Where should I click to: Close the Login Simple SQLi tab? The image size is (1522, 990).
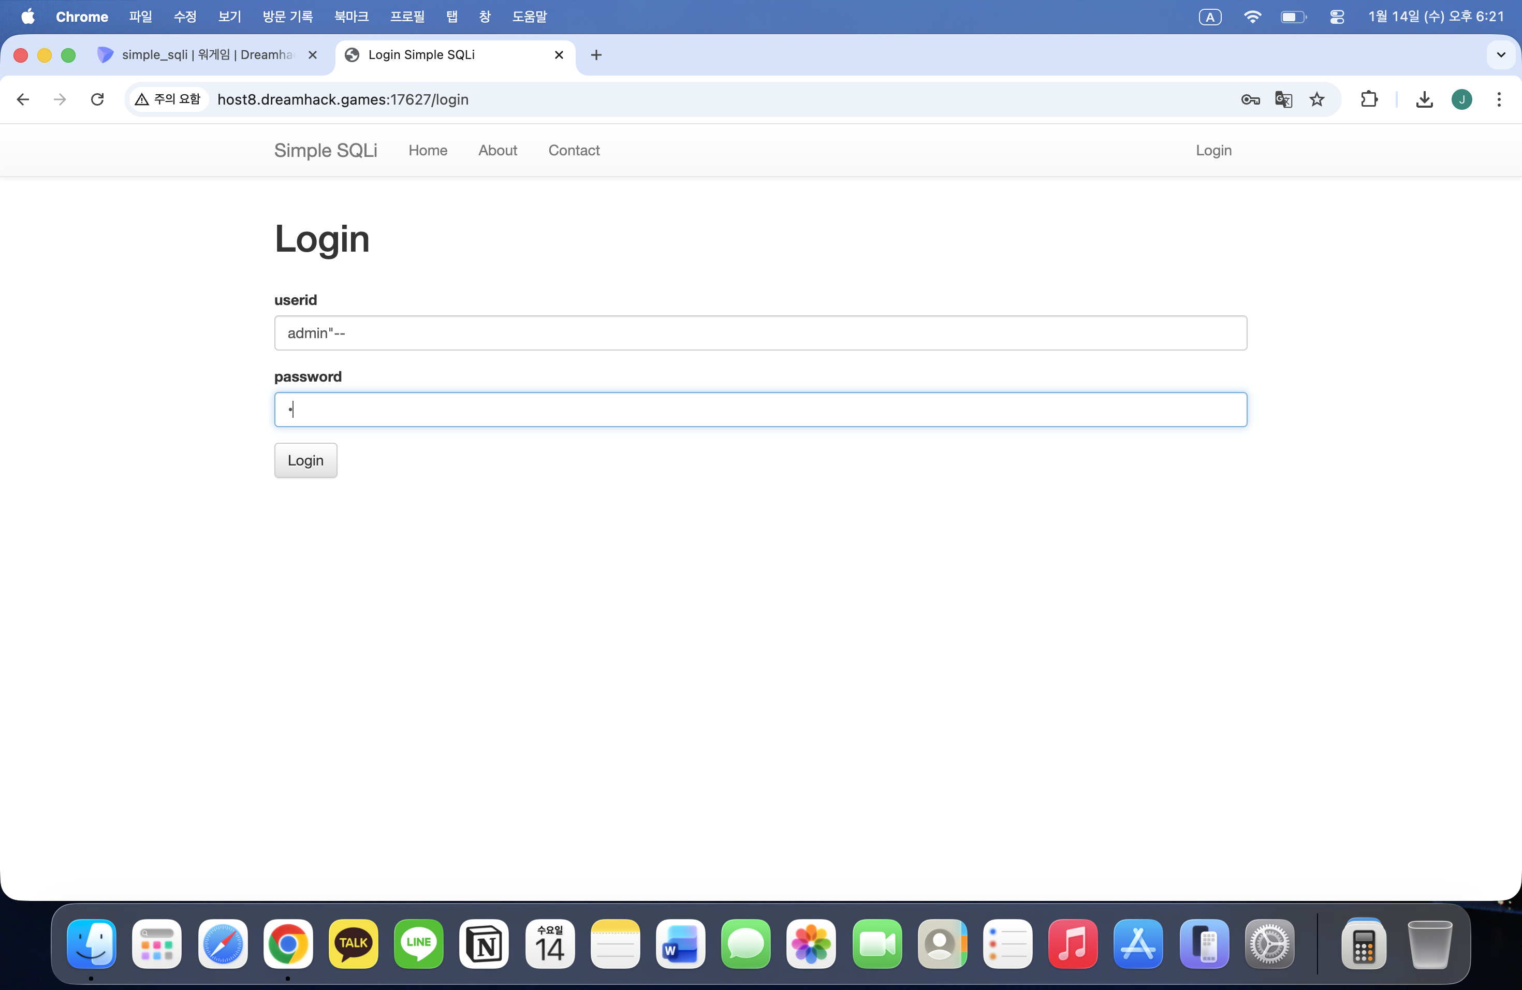click(x=558, y=55)
